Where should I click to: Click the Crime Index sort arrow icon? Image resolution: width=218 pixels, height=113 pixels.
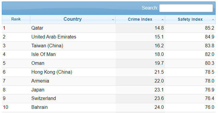(162, 20)
